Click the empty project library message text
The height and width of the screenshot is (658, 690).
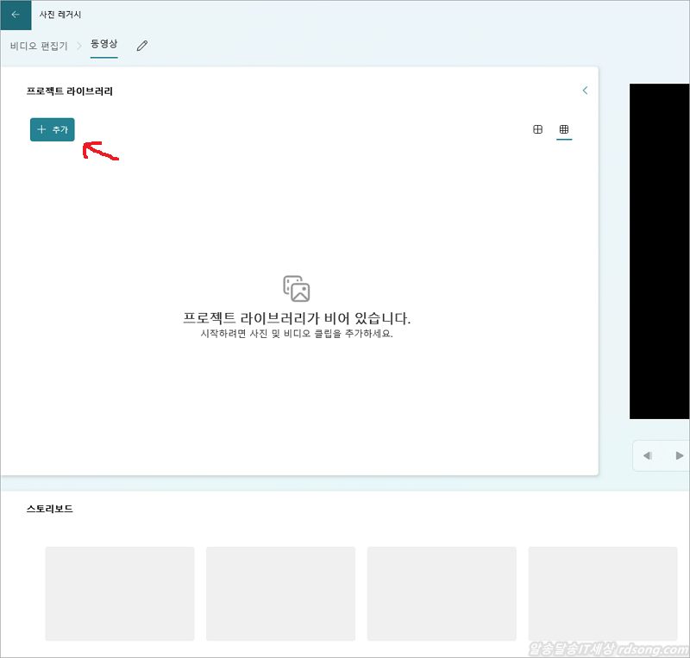pyautogui.click(x=297, y=318)
